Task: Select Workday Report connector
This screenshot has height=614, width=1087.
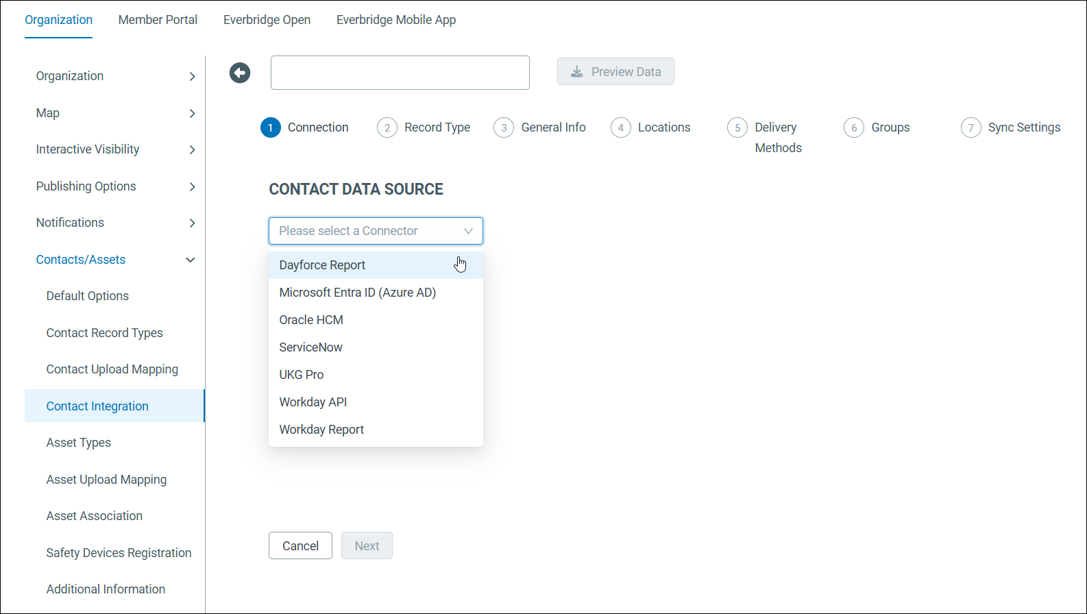Action: click(376, 430)
